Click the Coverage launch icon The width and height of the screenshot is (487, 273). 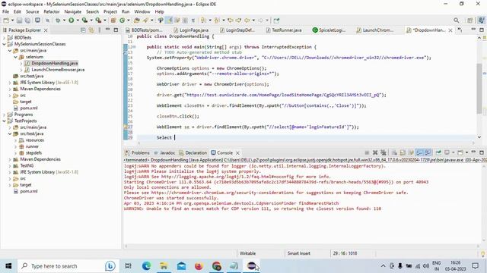pos(84,20)
